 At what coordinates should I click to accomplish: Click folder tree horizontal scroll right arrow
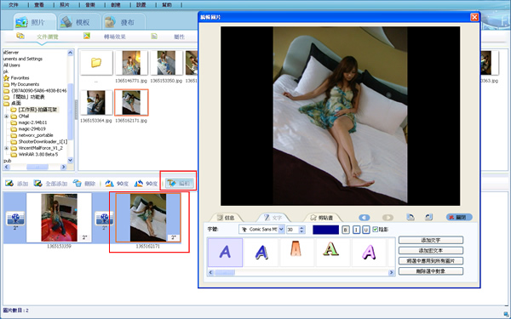(64, 167)
